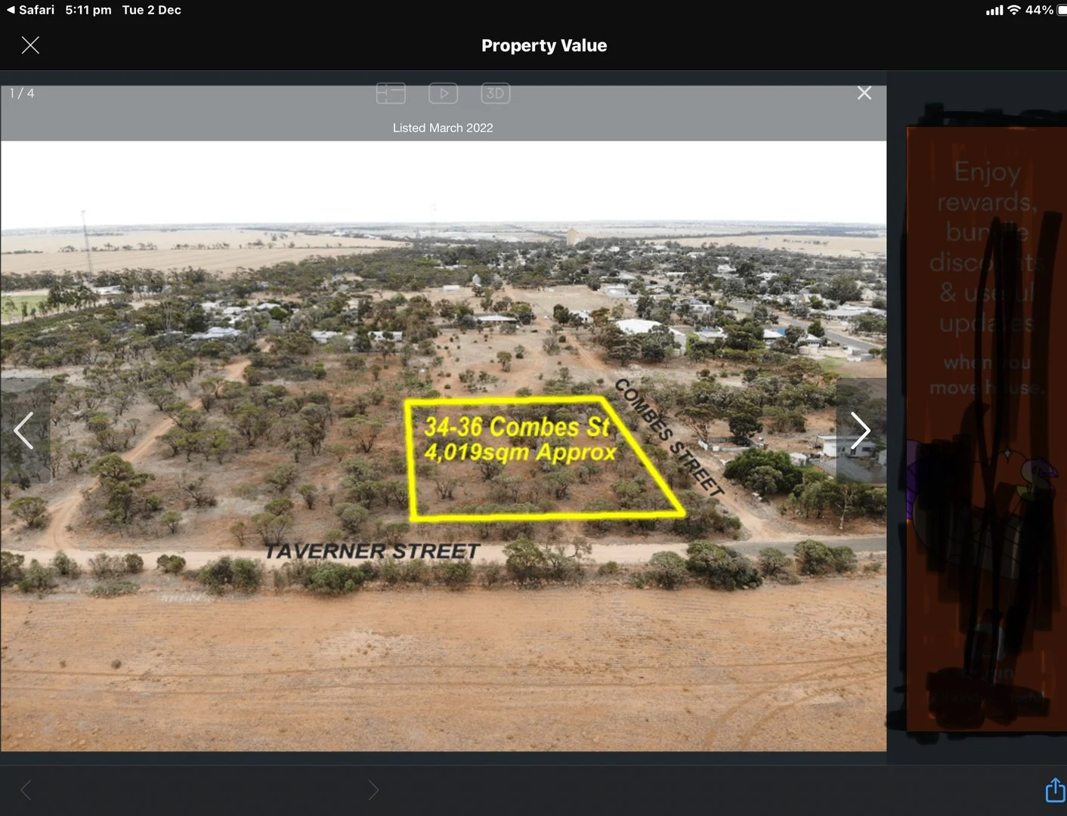Tap the Property Value page title
This screenshot has height=816, width=1067.
click(x=544, y=45)
